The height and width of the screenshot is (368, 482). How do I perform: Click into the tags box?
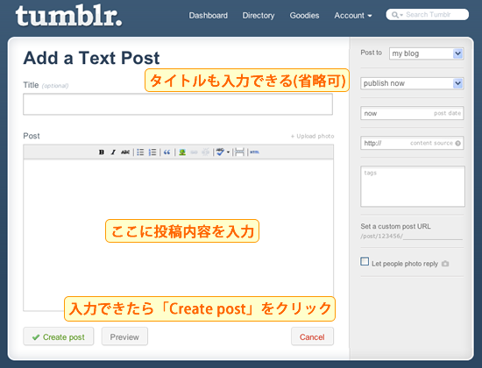tap(413, 187)
